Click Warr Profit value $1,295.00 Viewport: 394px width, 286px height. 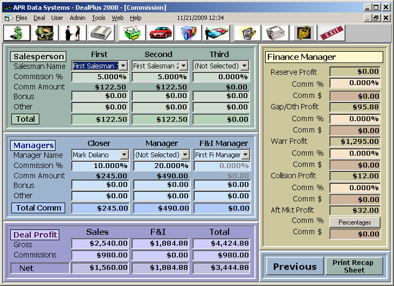click(355, 142)
